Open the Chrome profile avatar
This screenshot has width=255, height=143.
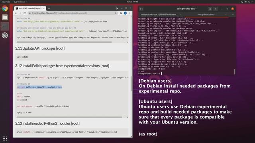click(125, 13)
